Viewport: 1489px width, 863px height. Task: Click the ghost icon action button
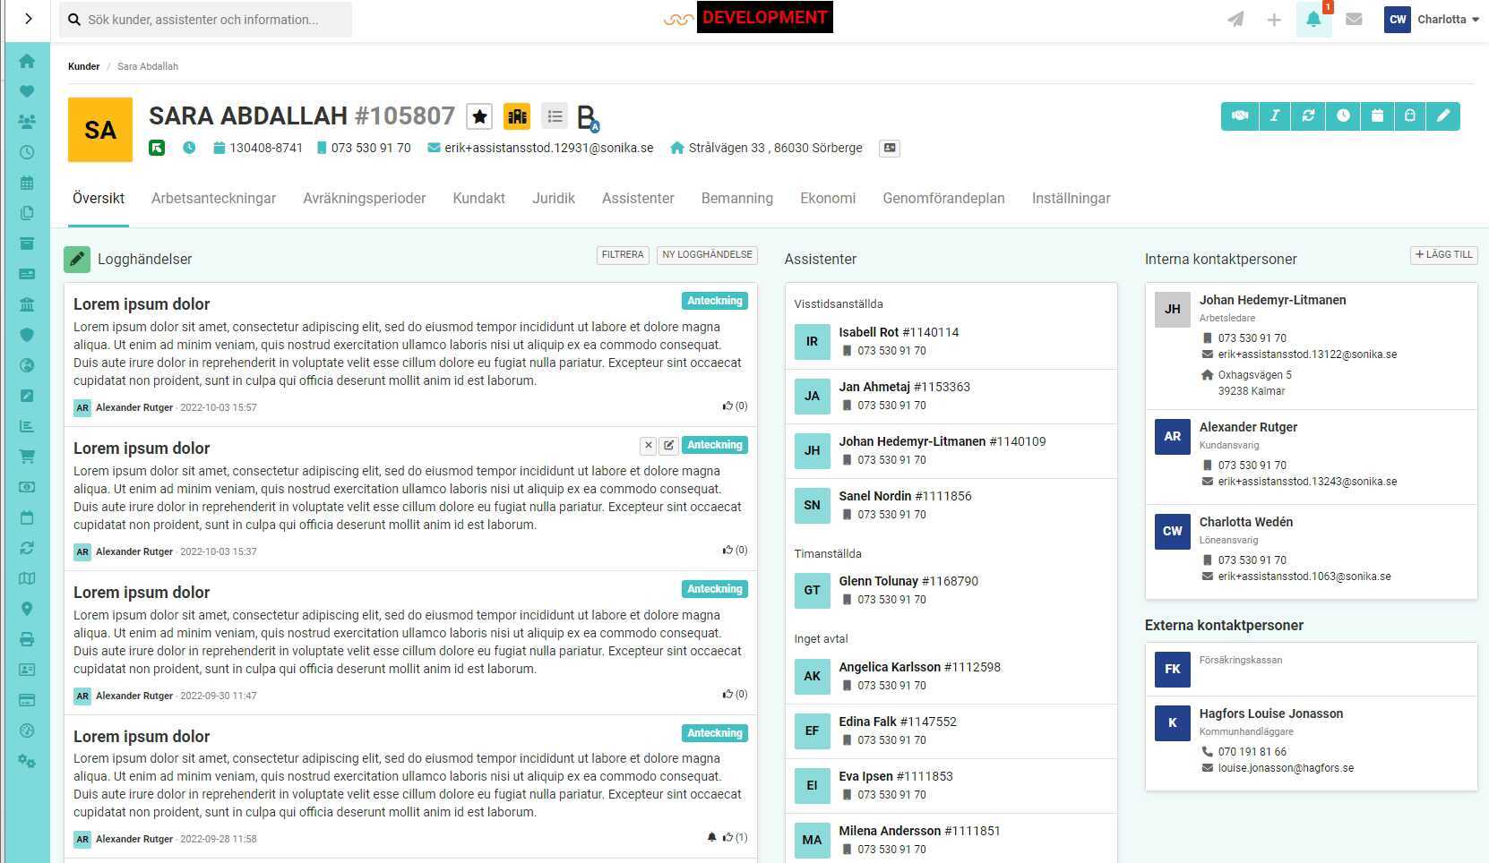click(x=1410, y=116)
